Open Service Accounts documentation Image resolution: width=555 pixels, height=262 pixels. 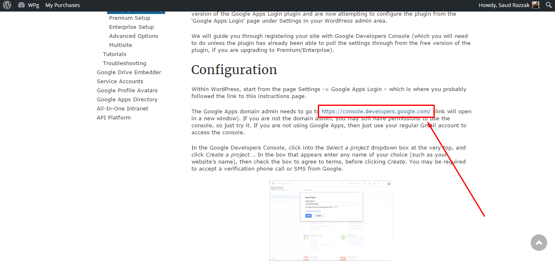tap(120, 81)
